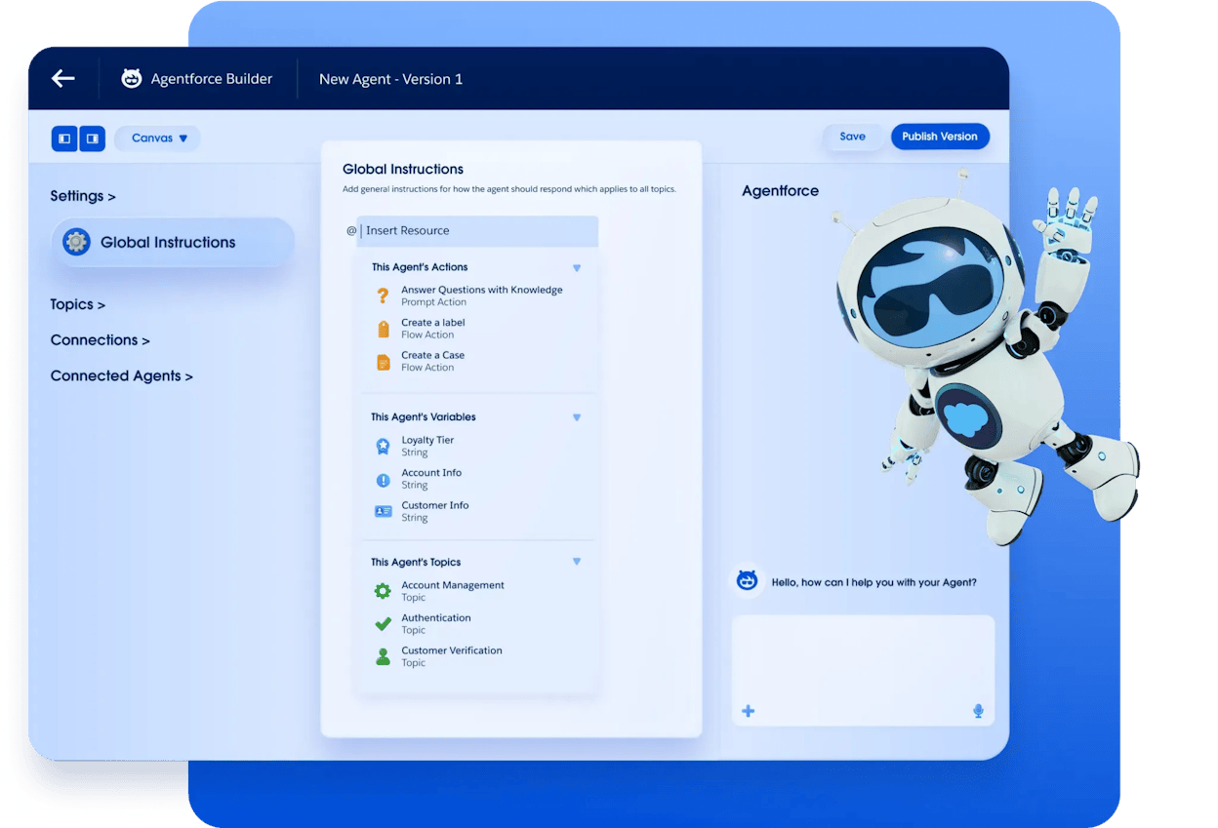1218x828 pixels.
Task: Click Publish Version button
Action: pyautogui.click(x=940, y=137)
